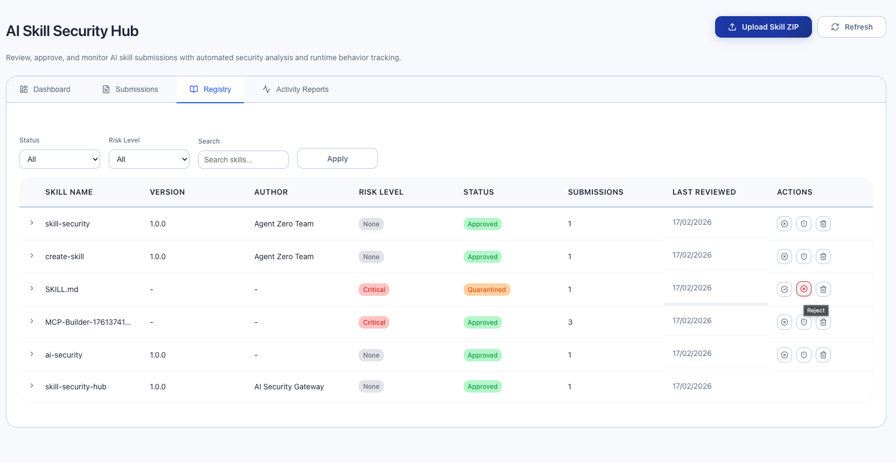Open the Status filter dropdown
Viewport: 896px width, 463px height.
click(x=60, y=159)
